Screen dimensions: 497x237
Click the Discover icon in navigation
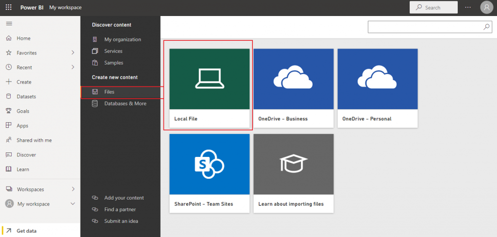click(9, 154)
